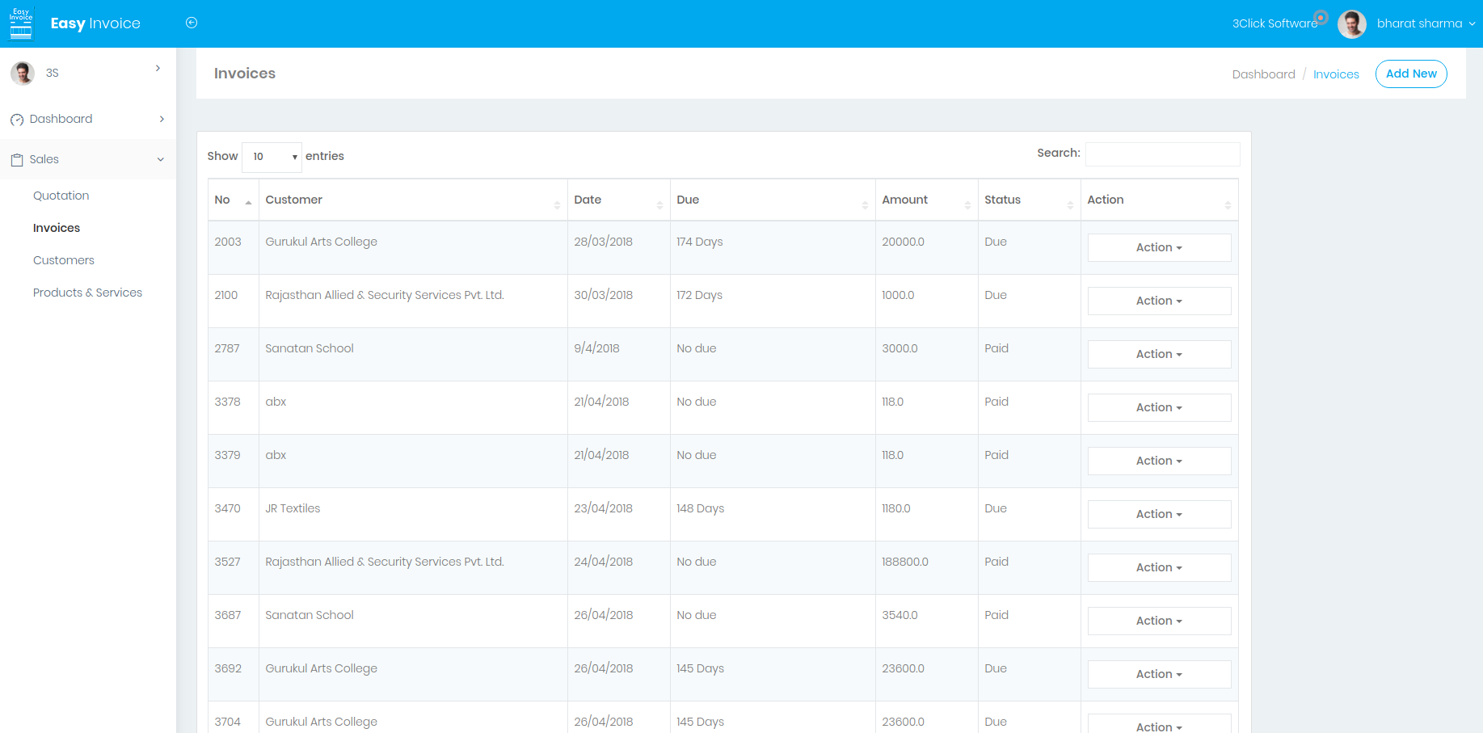This screenshot has height=733, width=1483.
Task: Click the notification dot beside 3Click Software
Action: coord(1321,17)
